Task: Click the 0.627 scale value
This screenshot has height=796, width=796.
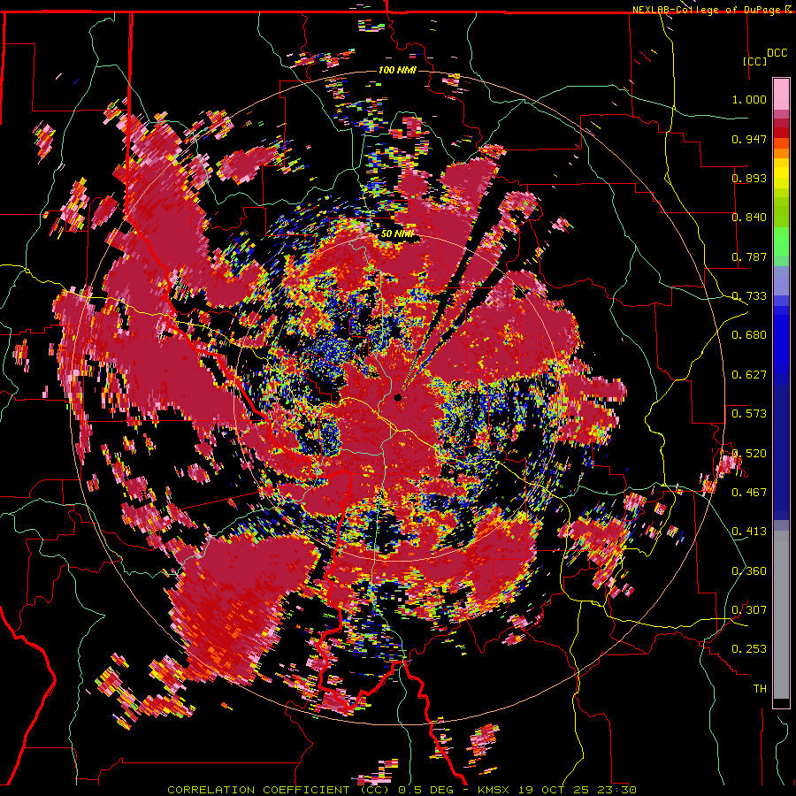Action: [x=749, y=375]
